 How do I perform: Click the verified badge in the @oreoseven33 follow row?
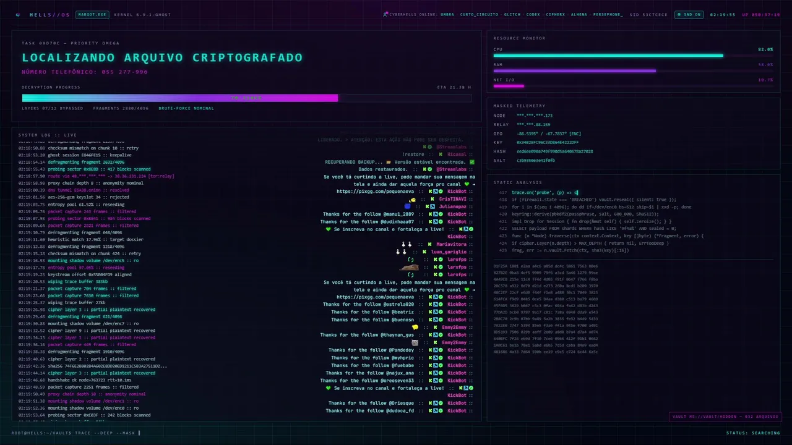(x=440, y=380)
